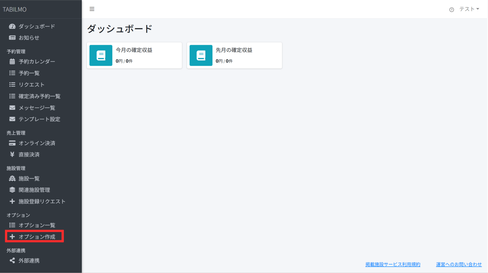Viewport: 488px width, 273px height.
Task: Click the お知らせ news icon
Action: pyautogui.click(x=12, y=38)
